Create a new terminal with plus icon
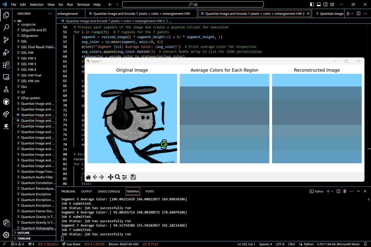Screen dimensions: 371x247 coord(328,191)
